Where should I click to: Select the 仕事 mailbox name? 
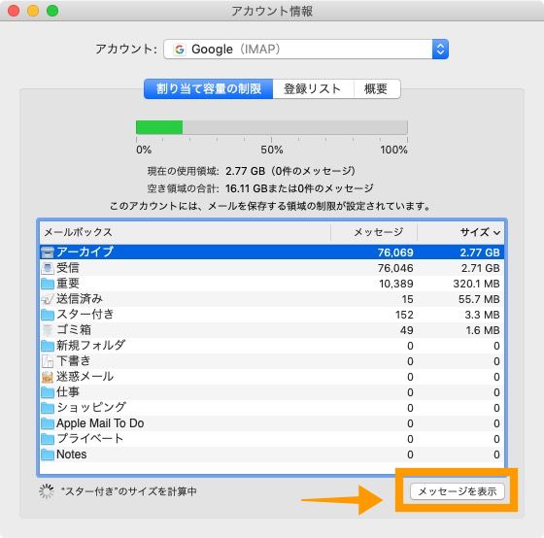(x=68, y=392)
